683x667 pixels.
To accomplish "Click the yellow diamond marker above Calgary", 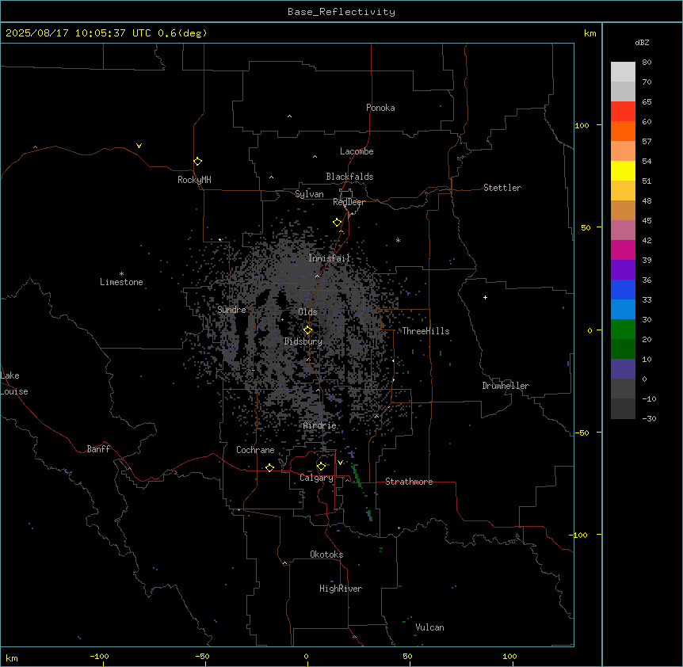I will click(321, 467).
